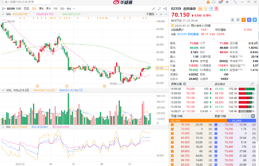The height and width of the screenshot is (166, 259).
Task: Set a price alert bell
Action: [x=232, y=20]
